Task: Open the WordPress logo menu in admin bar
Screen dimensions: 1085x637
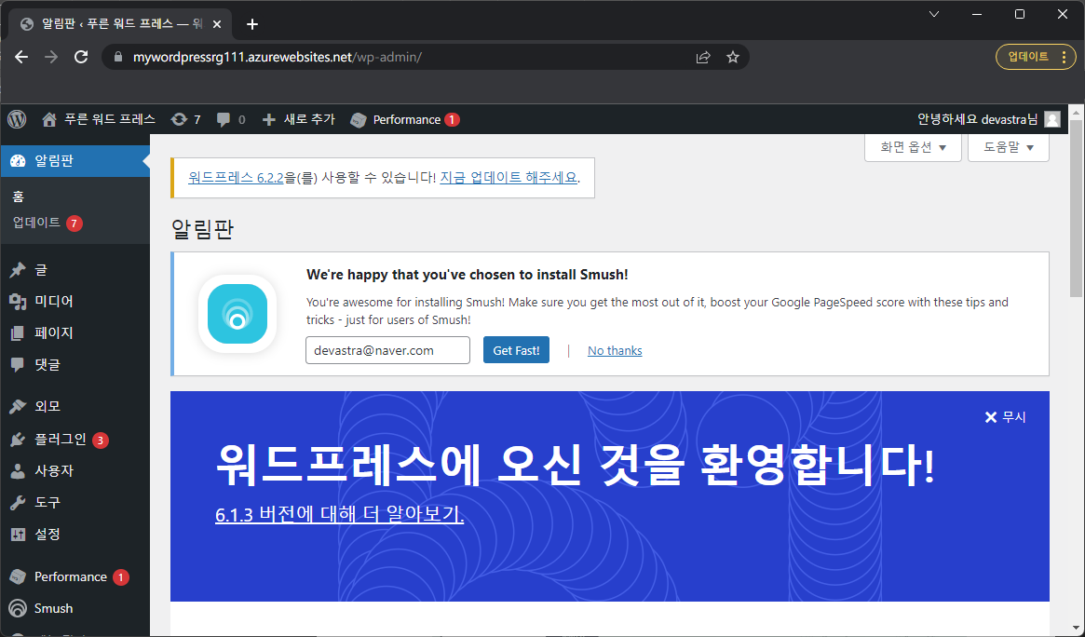Action: [x=18, y=119]
